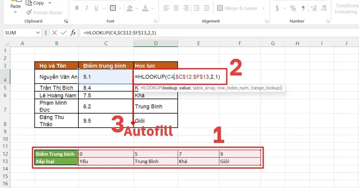Image resolution: width=359 pixels, height=188 pixels.
Task: Click the in-cell HLOOKUP formula in D4
Action: [177, 77]
